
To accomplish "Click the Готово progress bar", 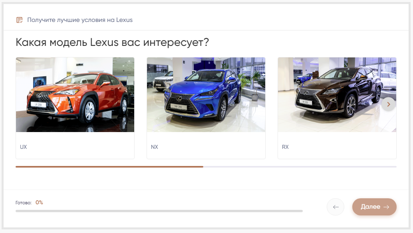I will click(159, 211).
